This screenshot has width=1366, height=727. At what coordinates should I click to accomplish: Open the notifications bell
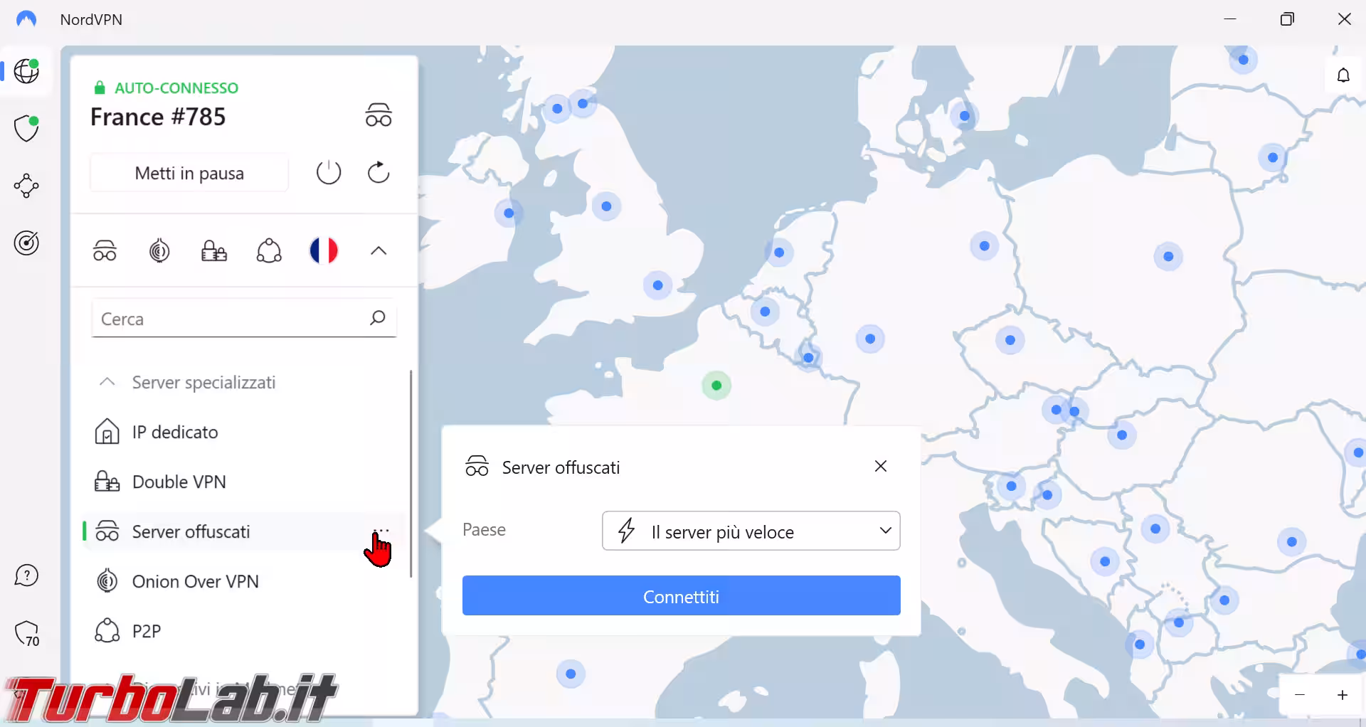1343,75
